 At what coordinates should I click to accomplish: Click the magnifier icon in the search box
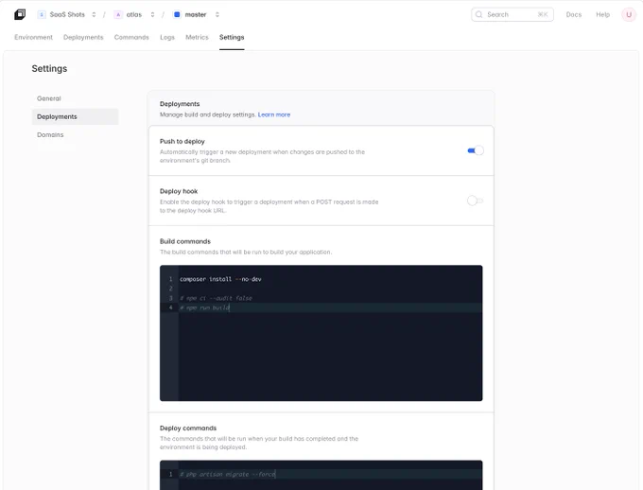(478, 15)
